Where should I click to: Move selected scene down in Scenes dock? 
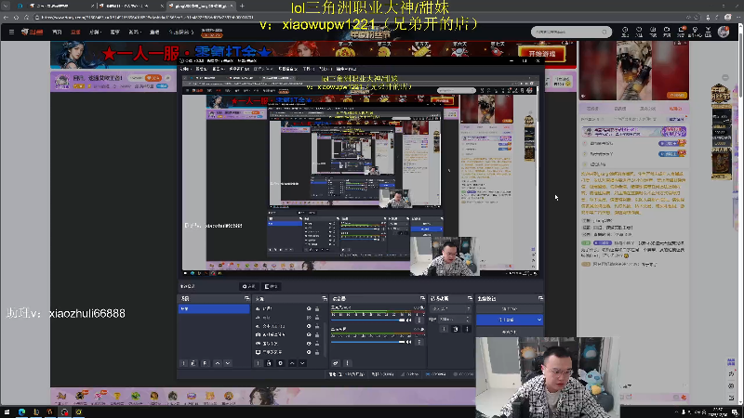[228, 363]
